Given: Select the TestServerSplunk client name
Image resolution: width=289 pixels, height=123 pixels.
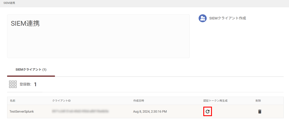Looking at the screenshot, I should click(22, 112).
